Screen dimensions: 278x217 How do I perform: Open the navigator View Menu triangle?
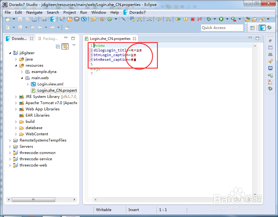click(74, 45)
